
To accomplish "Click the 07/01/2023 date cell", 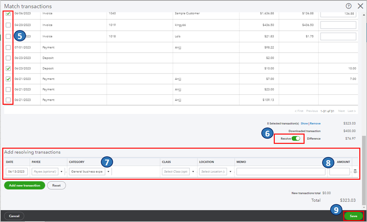I will click(x=22, y=47).
